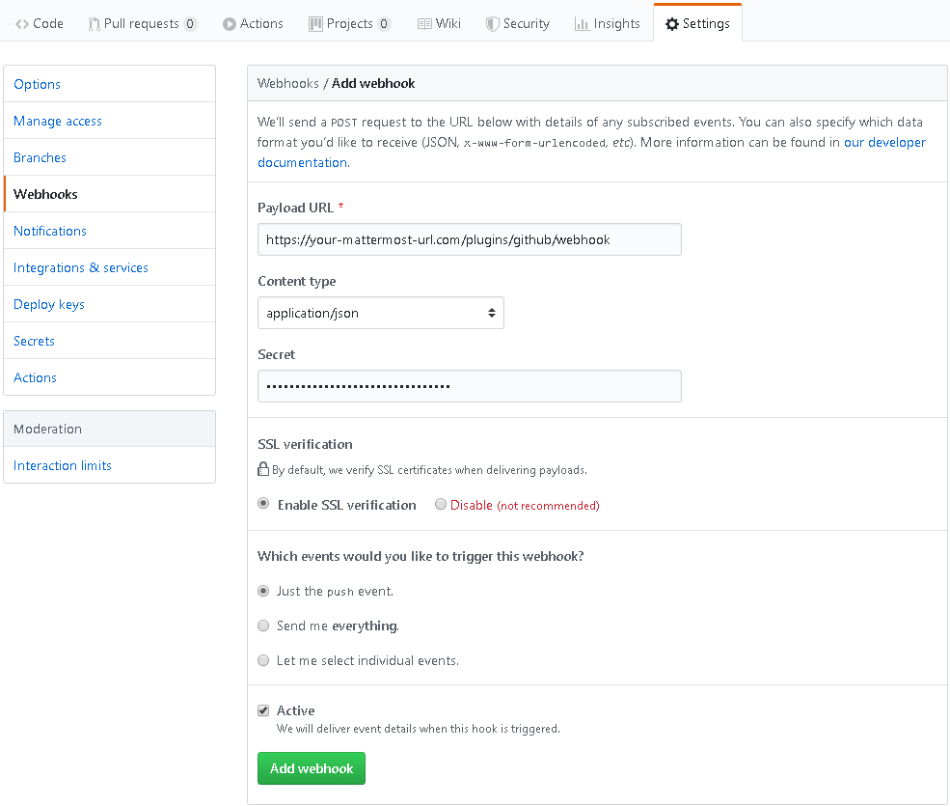Select Enable SSL verification radio button
This screenshot has width=950, height=806.
tap(263, 504)
